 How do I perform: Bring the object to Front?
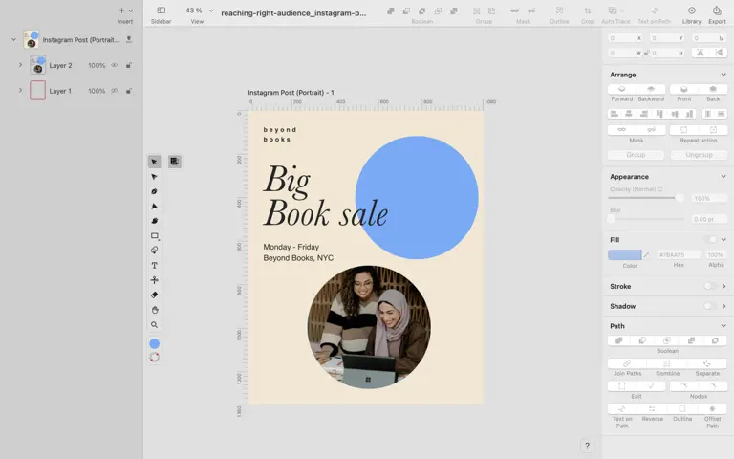coord(684,89)
